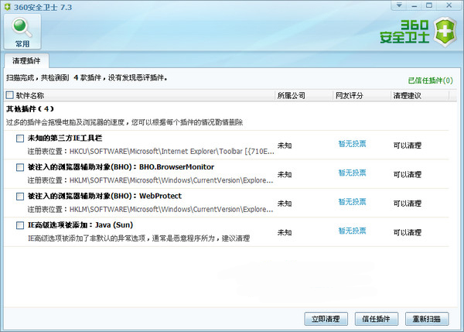Click the 重新扫描 button

coord(427,319)
